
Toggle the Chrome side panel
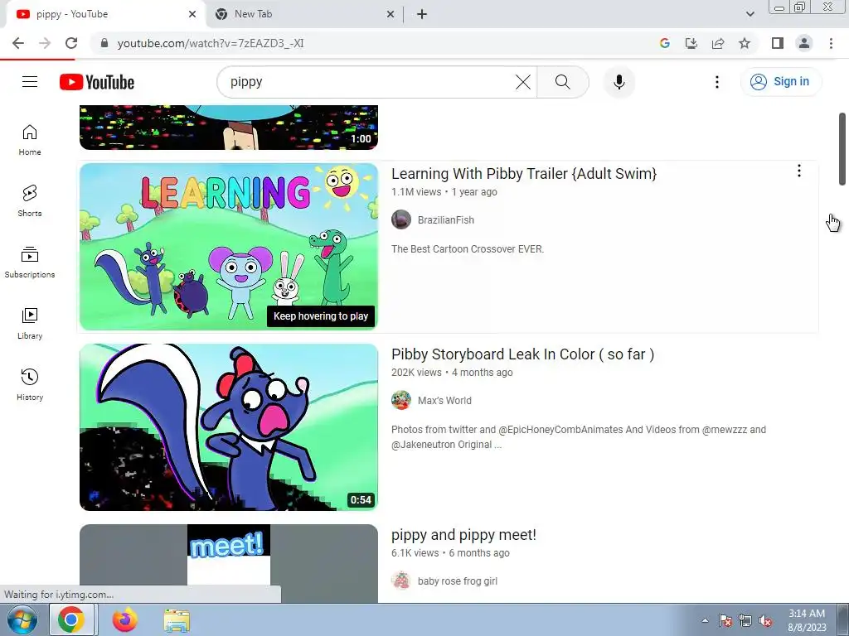tap(778, 43)
